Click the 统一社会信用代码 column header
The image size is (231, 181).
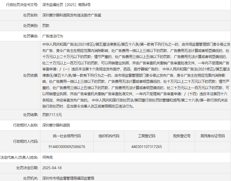pyautogui.click(x=67, y=136)
